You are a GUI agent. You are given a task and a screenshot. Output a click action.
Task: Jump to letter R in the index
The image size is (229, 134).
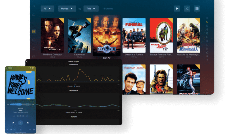pos(207,56)
